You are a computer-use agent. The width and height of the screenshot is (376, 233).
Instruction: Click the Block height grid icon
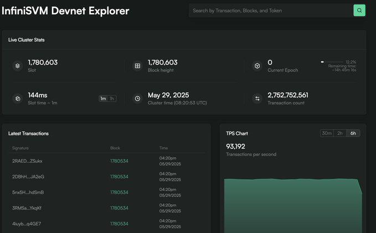[137, 66]
